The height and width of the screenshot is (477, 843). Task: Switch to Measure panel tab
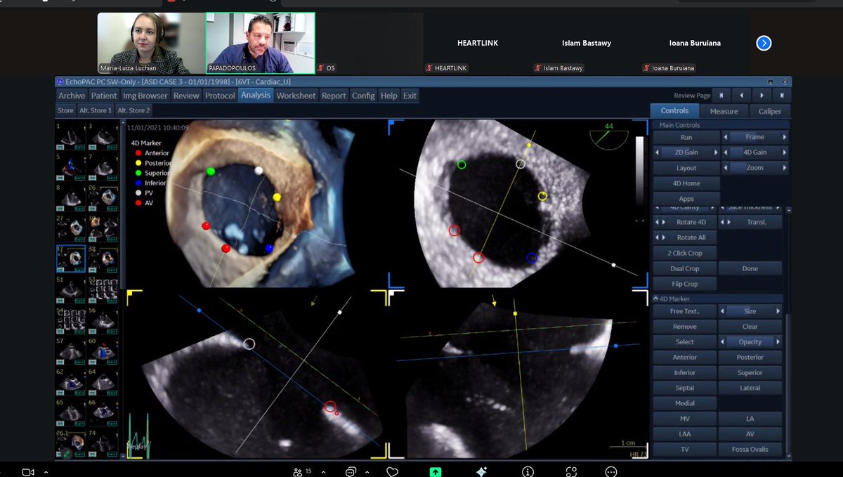pos(724,111)
